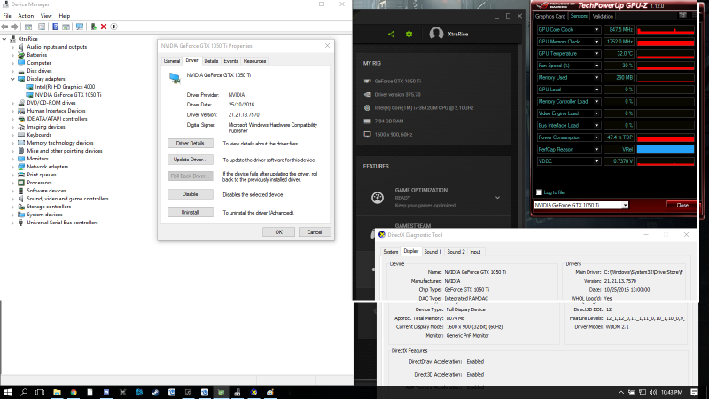Image resolution: width=709 pixels, height=399 pixels.
Task: Click the Update driver icon with green arrow
Action: pos(94,27)
